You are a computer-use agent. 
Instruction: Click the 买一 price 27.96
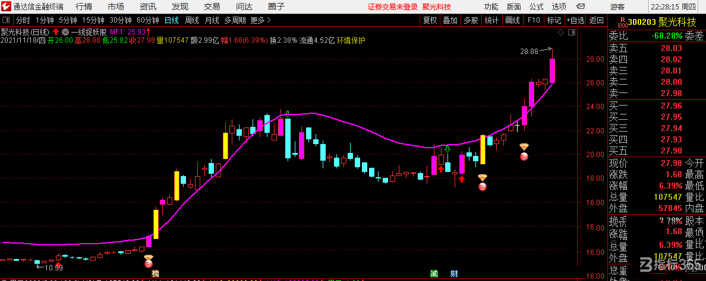(672, 106)
